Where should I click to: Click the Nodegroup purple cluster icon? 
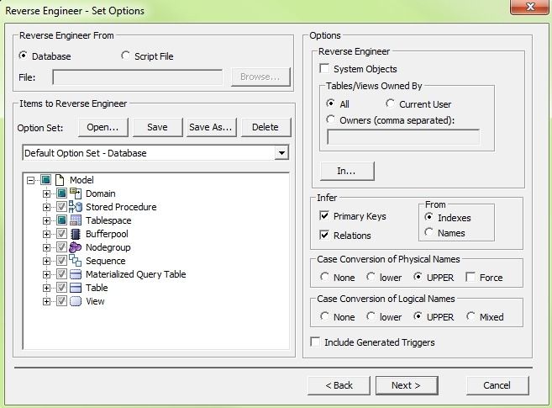point(75,247)
